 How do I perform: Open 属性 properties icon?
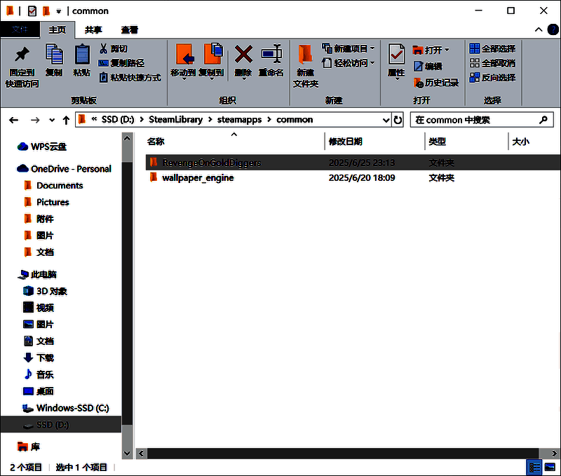click(396, 55)
